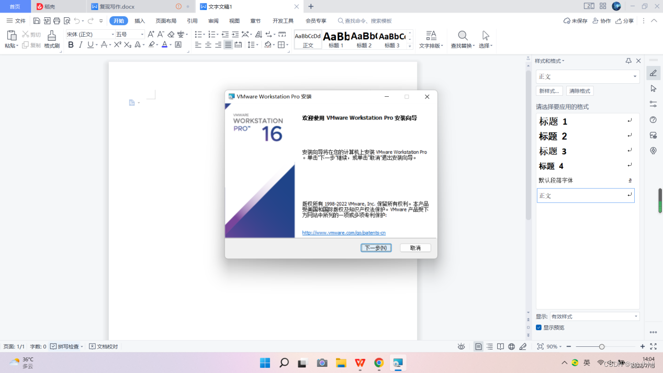Screen dimensions: 663x373
Task: Click the help question mark sidebar icon
Action: click(653, 120)
